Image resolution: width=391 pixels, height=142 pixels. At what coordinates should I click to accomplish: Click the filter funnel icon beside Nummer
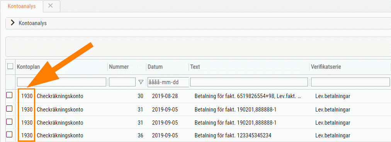click(x=141, y=82)
